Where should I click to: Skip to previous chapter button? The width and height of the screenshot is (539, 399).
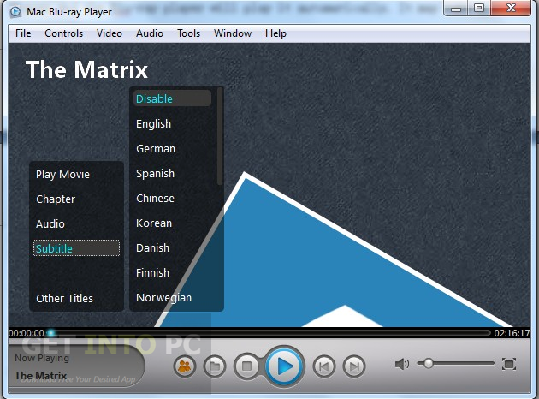(323, 366)
